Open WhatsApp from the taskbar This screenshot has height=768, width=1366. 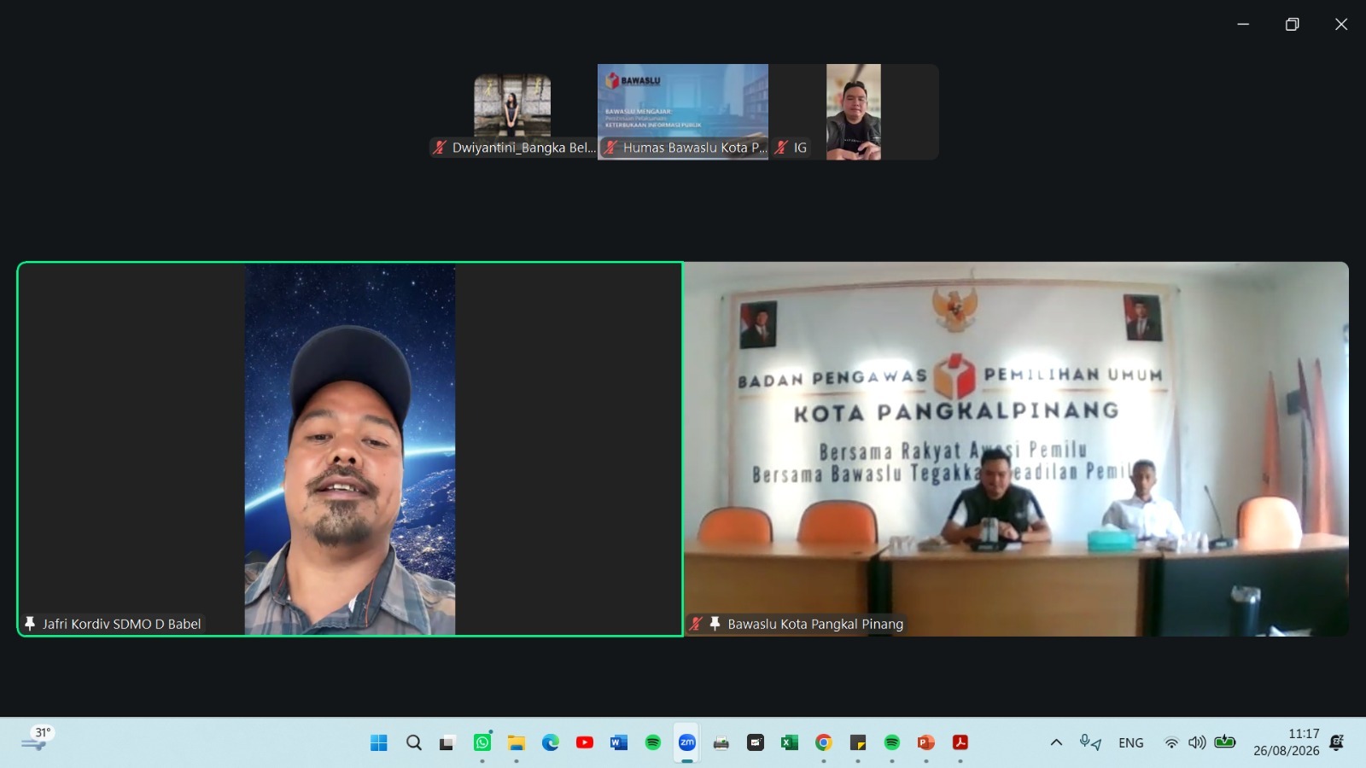(x=482, y=742)
